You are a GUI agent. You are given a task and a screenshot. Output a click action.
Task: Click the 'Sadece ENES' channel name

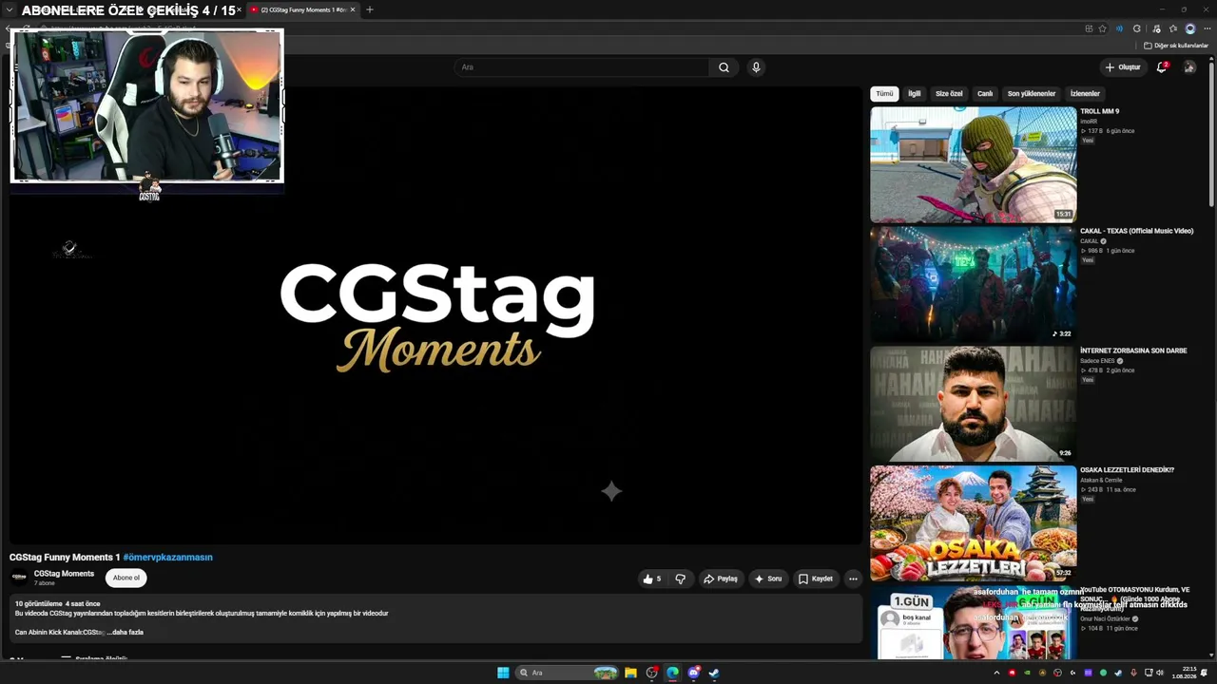1097,361
